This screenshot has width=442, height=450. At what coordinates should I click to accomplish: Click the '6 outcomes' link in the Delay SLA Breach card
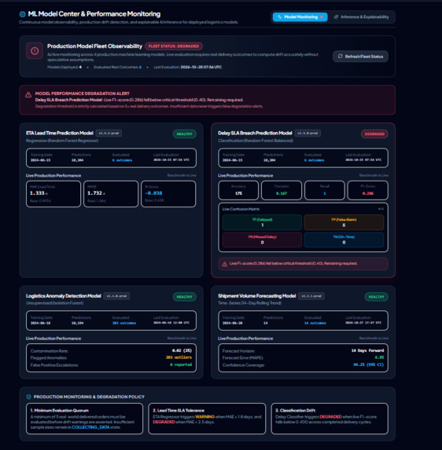click(x=314, y=160)
